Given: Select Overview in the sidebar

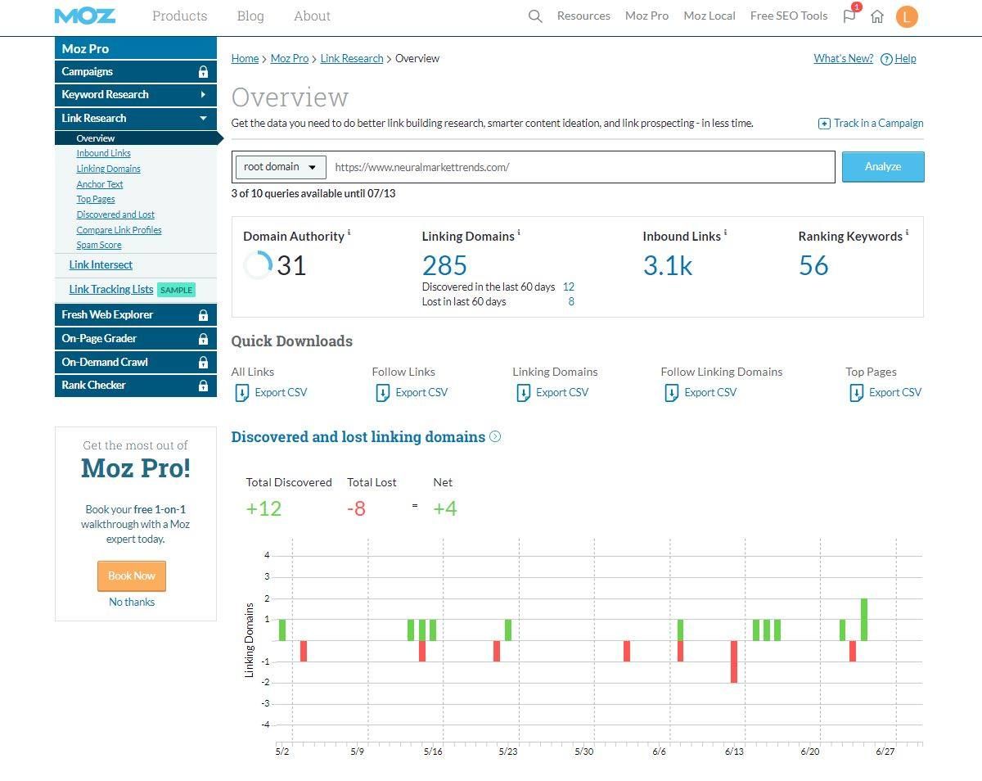Looking at the screenshot, I should (x=96, y=139).
